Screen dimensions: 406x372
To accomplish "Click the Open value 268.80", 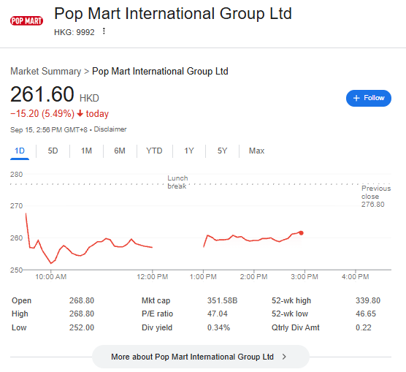I will click(82, 300).
